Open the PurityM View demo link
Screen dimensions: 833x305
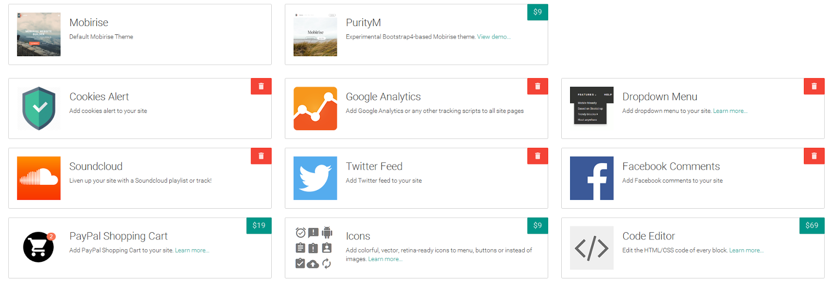click(494, 37)
